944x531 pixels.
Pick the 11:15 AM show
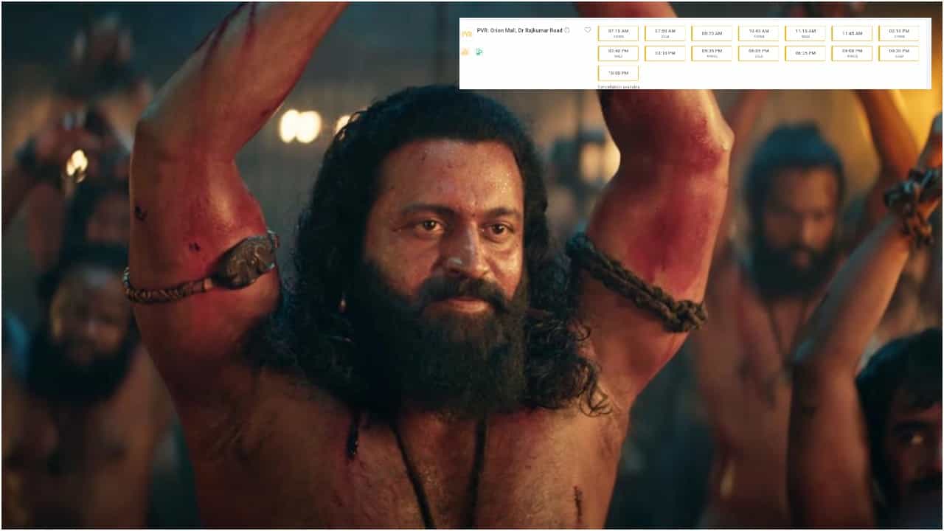click(805, 33)
